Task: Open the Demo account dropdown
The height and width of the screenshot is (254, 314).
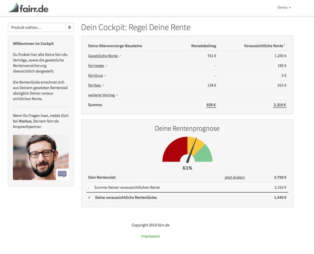Action: (284, 7)
